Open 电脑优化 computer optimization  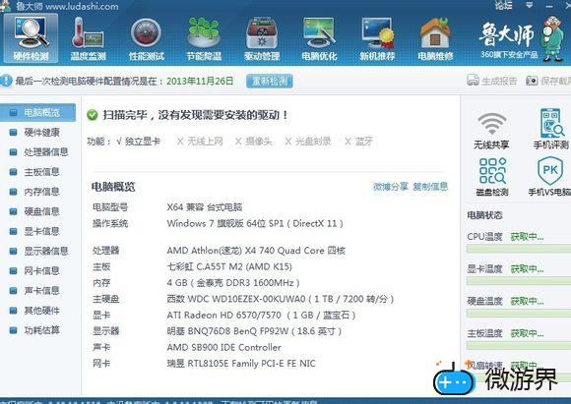pos(319,38)
